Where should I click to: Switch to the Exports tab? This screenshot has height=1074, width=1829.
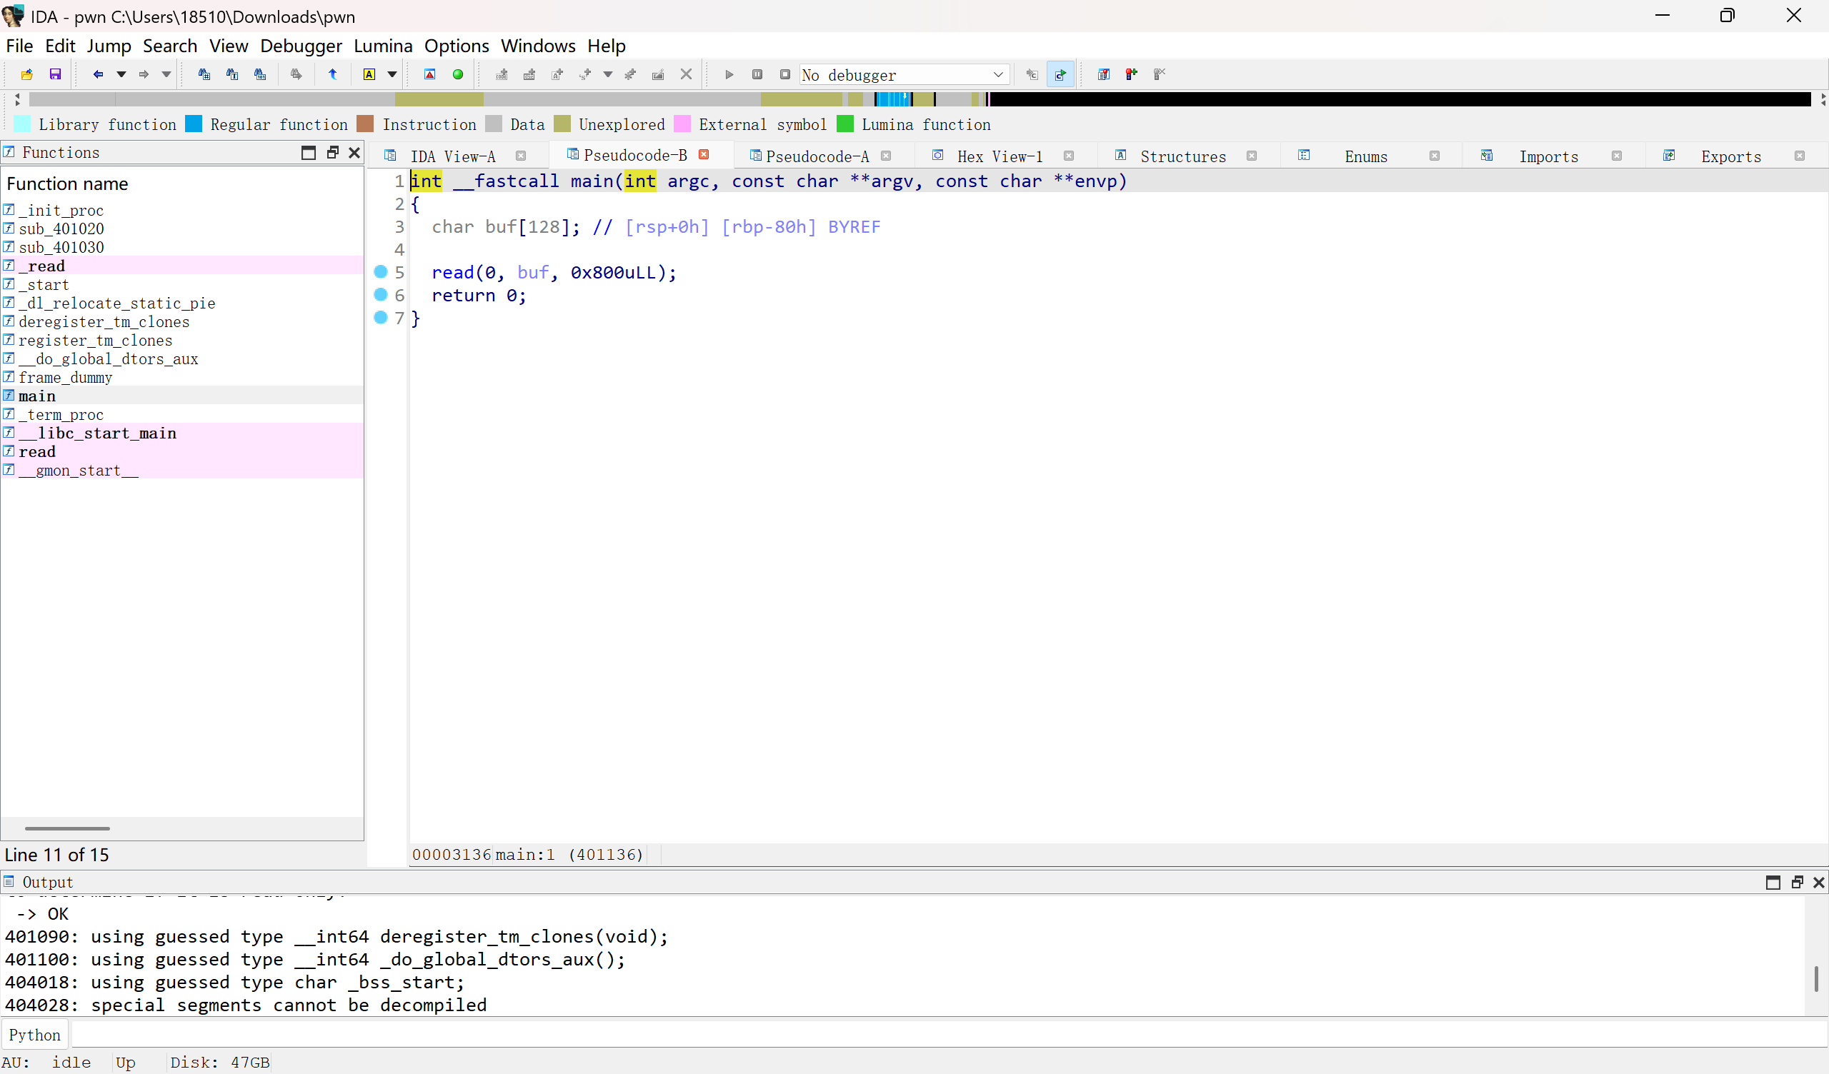click(x=1731, y=156)
